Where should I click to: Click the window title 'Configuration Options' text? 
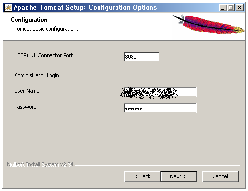[x=123, y=8]
